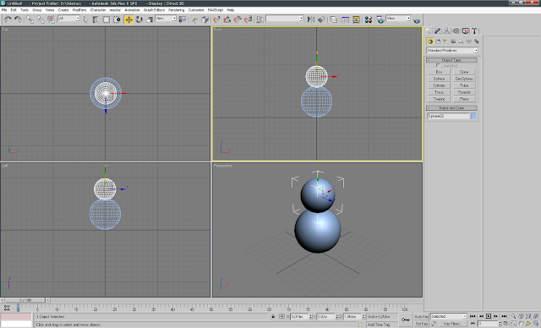
Task: Open the Graph Editors menu
Action: [154, 10]
